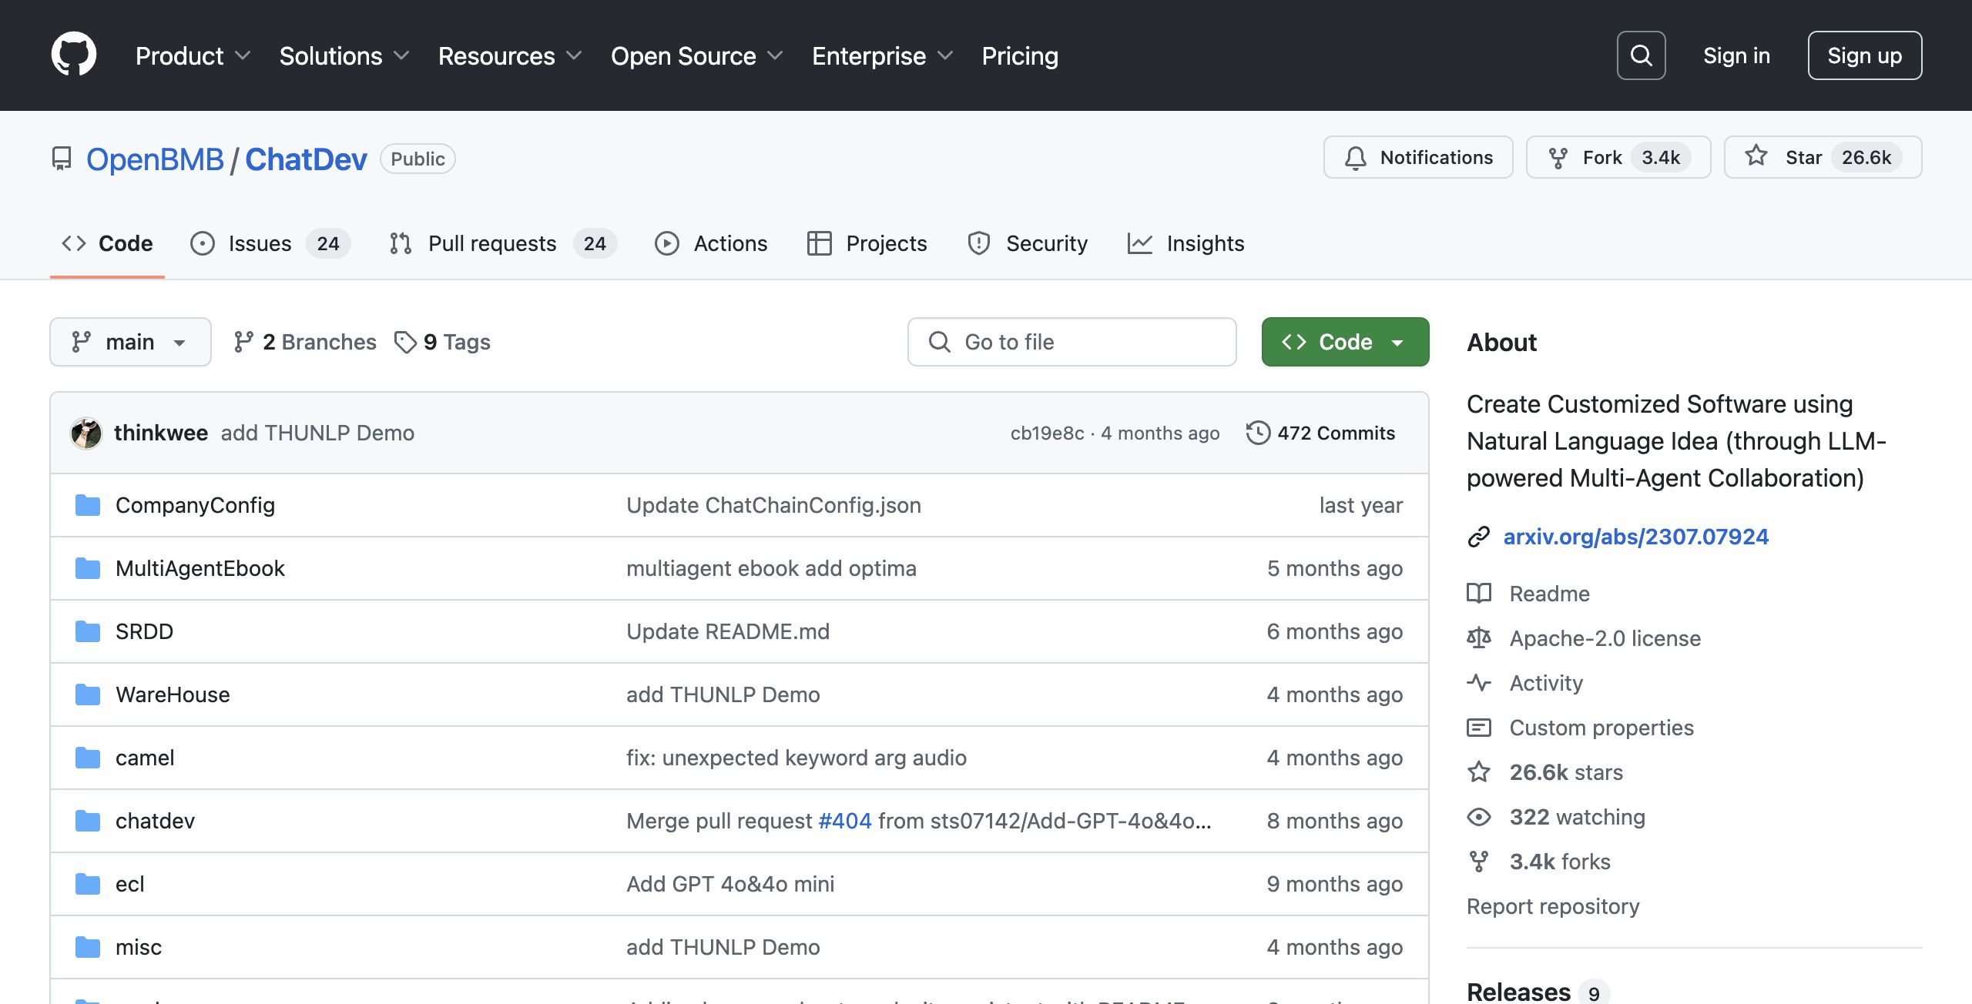The width and height of the screenshot is (1972, 1004).
Task: View the 2 Branches link
Action: coord(305,342)
